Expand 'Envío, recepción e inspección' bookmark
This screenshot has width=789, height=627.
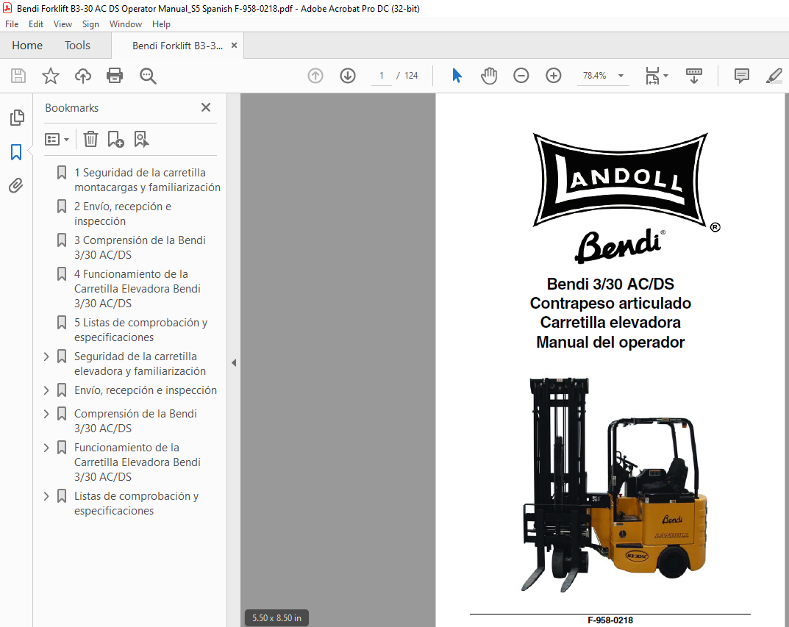coord(46,390)
